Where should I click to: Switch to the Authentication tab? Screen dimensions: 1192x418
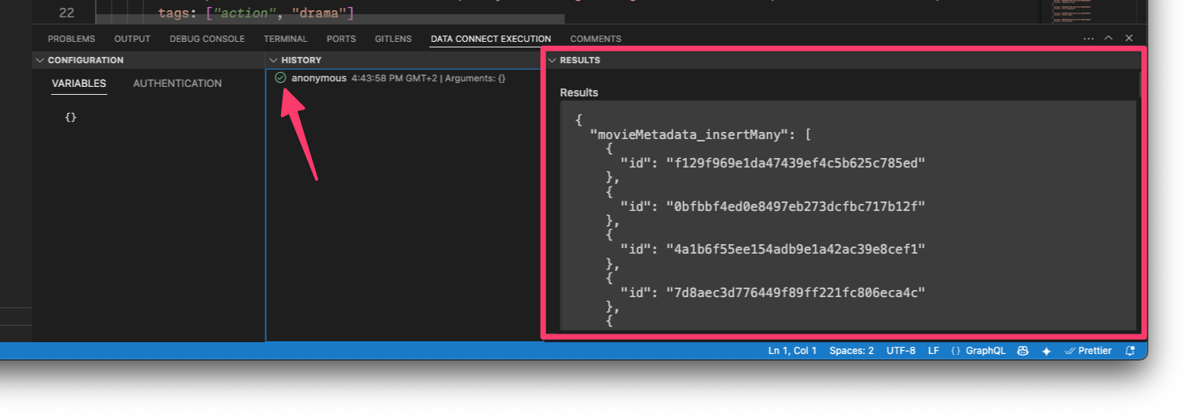(x=177, y=83)
